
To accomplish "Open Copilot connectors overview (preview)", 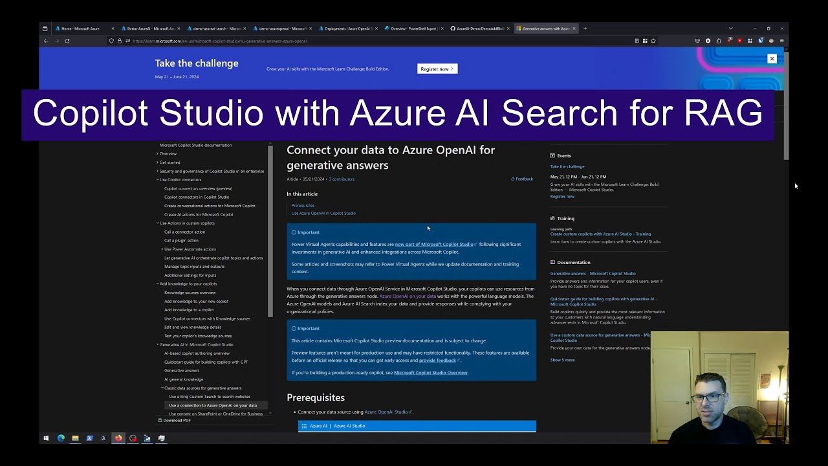I will (x=198, y=189).
